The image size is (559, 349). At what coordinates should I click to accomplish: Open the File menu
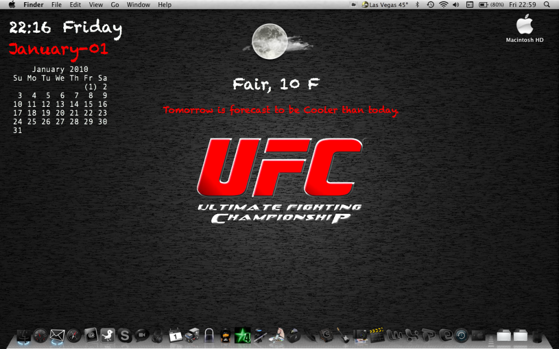click(56, 4)
